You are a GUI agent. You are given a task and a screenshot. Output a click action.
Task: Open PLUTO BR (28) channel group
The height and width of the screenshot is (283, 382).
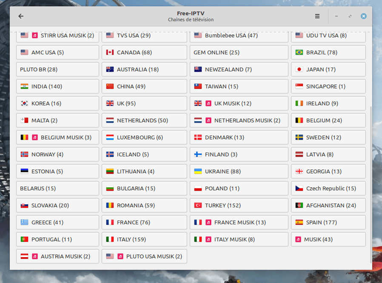[57, 69]
